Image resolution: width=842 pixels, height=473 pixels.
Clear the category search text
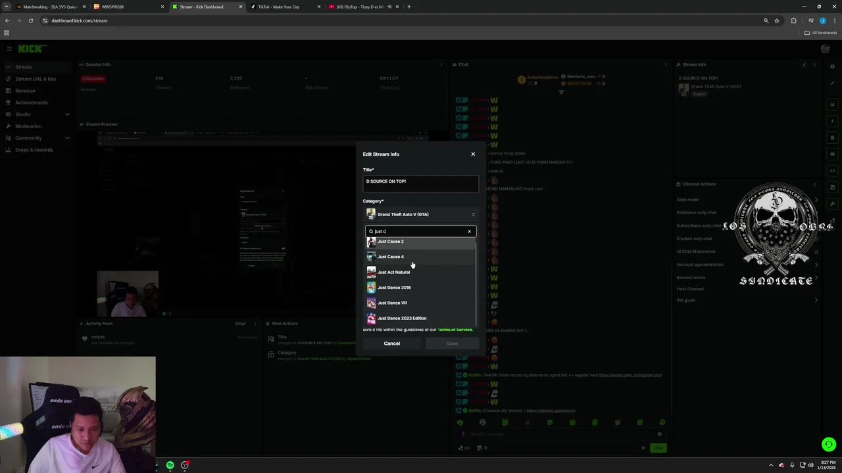pos(469,231)
